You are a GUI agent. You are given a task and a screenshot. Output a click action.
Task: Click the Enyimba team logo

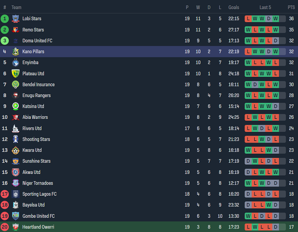tap(16, 63)
